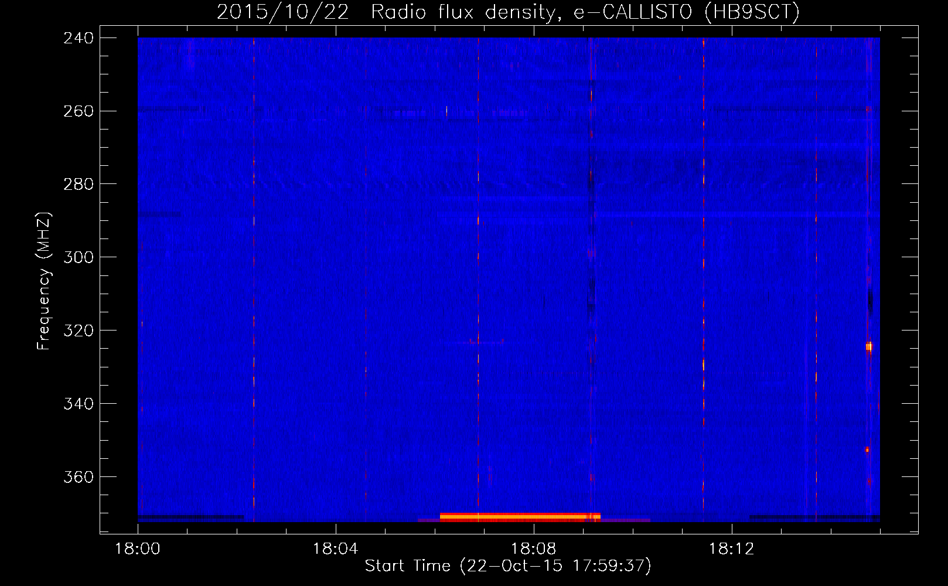Screen dimensions: 948x586
Task: Click the bright red-yellow band at spectrogram bottom
Action: click(x=520, y=517)
